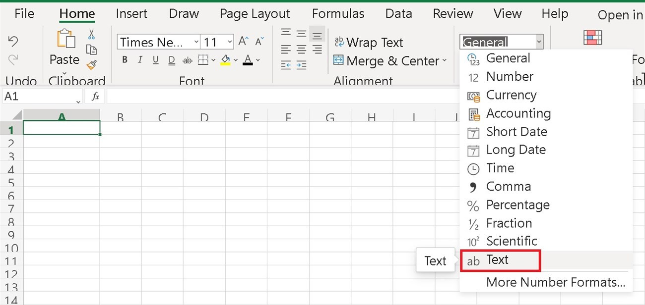Click the Increase Indent icon
Image resolution: width=645 pixels, height=305 pixels.
pyautogui.click(x=301, y=65)
